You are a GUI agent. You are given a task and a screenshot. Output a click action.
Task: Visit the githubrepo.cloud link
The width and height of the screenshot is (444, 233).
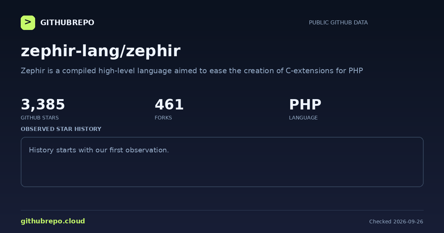tap(53, 221)
